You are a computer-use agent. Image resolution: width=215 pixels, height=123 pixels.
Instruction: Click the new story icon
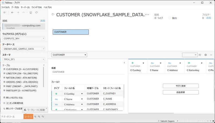coord(43,117)
